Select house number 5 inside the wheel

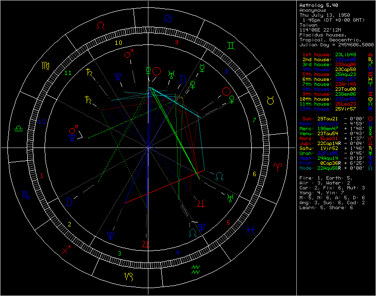coord(229,223)
